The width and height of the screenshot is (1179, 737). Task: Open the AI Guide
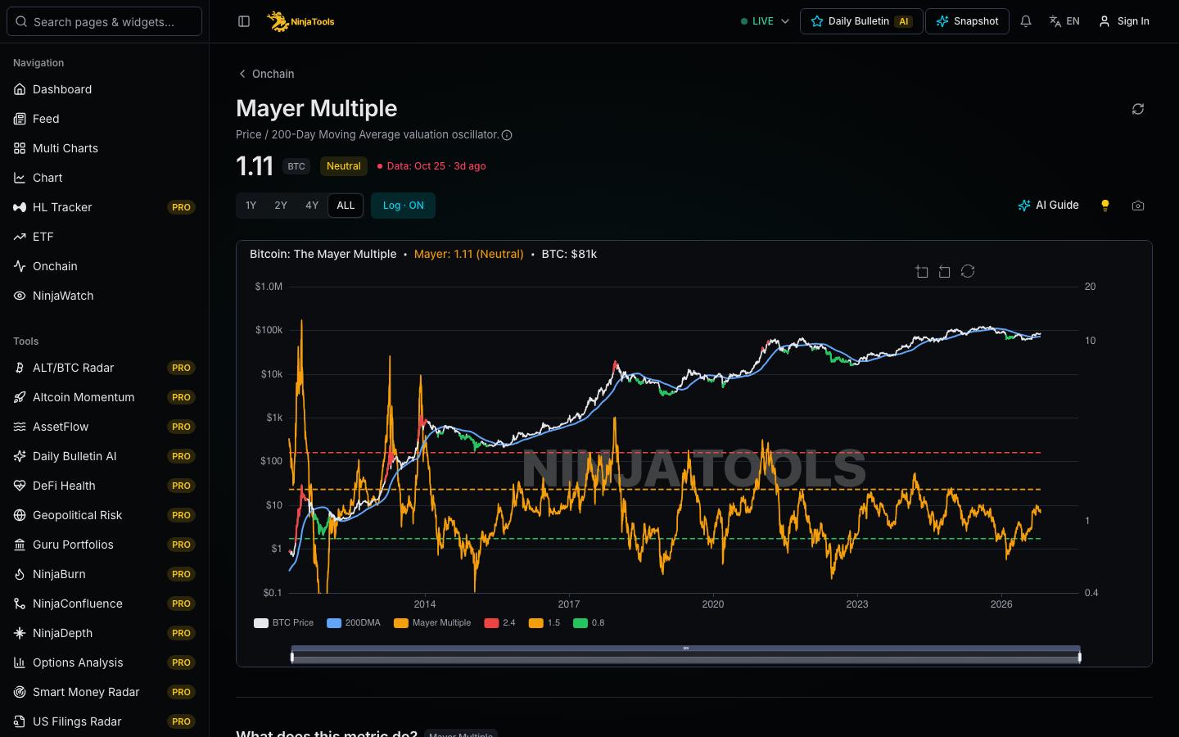[x=1048, y=206]
